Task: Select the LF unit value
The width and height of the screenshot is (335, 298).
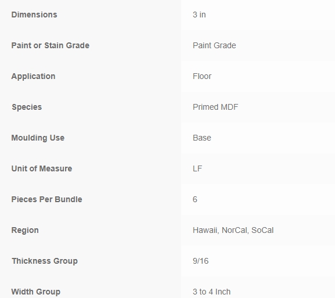Action: [x=197, y=168]
